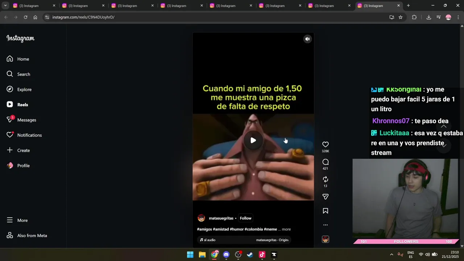464x261 pixels.
Task: Open the #amigos hashtag
Action: point(204,229)
